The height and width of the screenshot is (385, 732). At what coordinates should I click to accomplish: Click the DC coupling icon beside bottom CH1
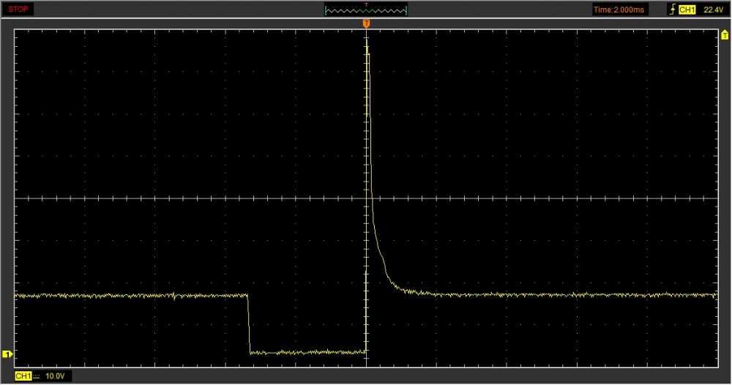click(x=37, y=376)
